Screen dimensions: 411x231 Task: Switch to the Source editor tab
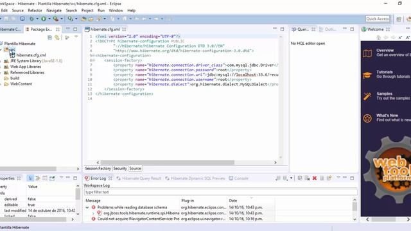[x=135, y=168]
